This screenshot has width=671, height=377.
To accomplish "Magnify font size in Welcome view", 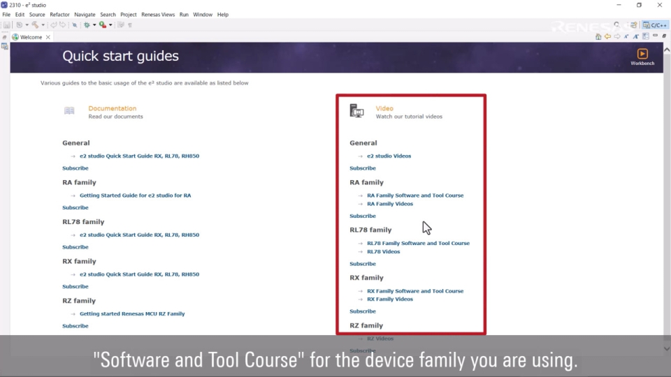I will pyautogui.click(x=636, y=36).
